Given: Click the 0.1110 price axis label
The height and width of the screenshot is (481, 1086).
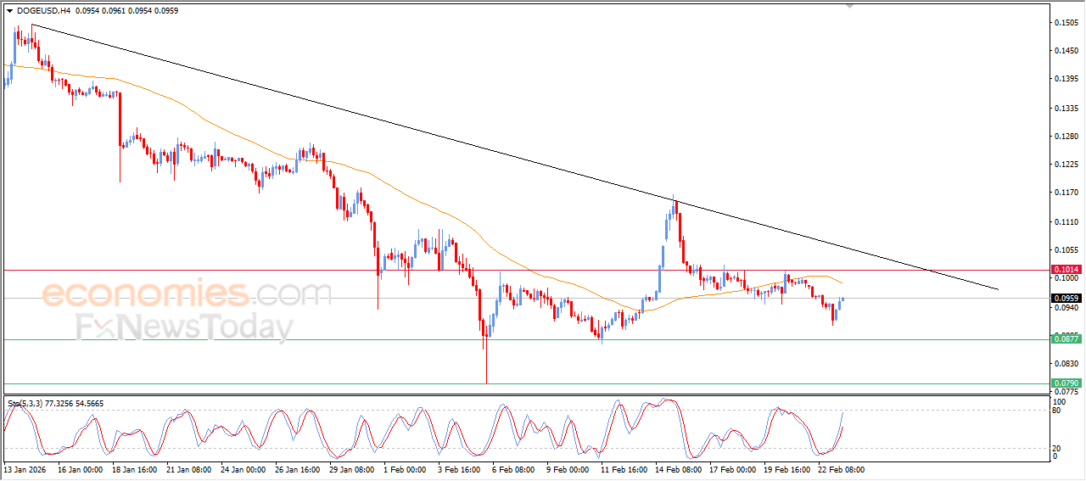Looking at the screenshot, I should [x=1066, y=221].
